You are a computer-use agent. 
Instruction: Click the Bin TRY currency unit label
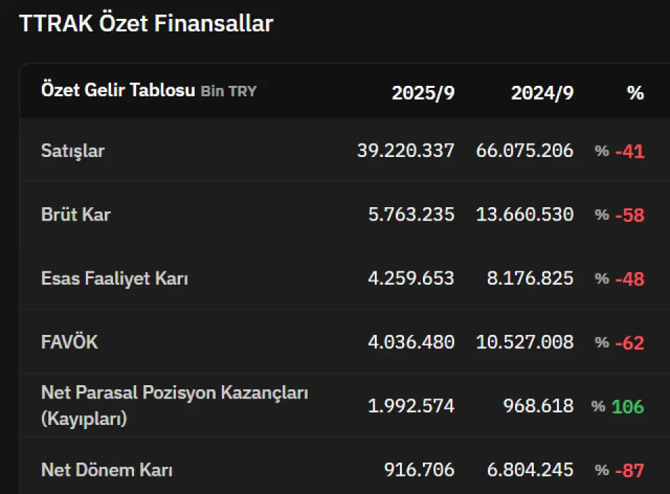[x=228, y=91]
